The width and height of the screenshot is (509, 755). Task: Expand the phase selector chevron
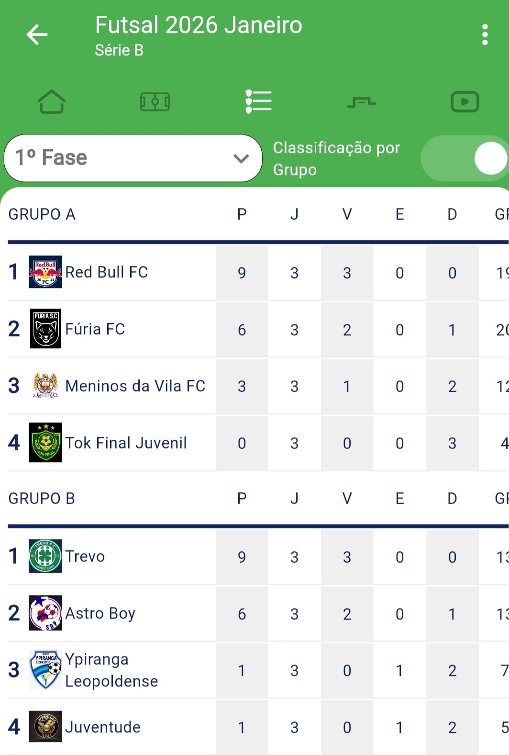tap(240, 158)
